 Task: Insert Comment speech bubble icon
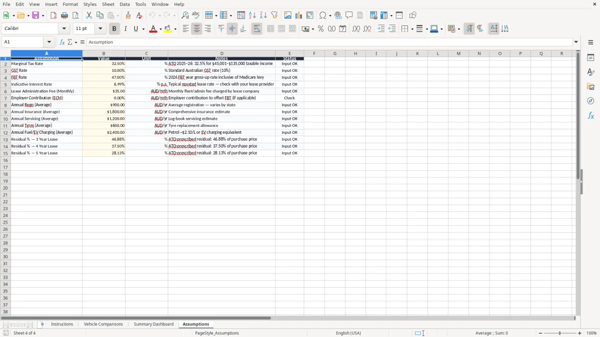pos(349,15)
